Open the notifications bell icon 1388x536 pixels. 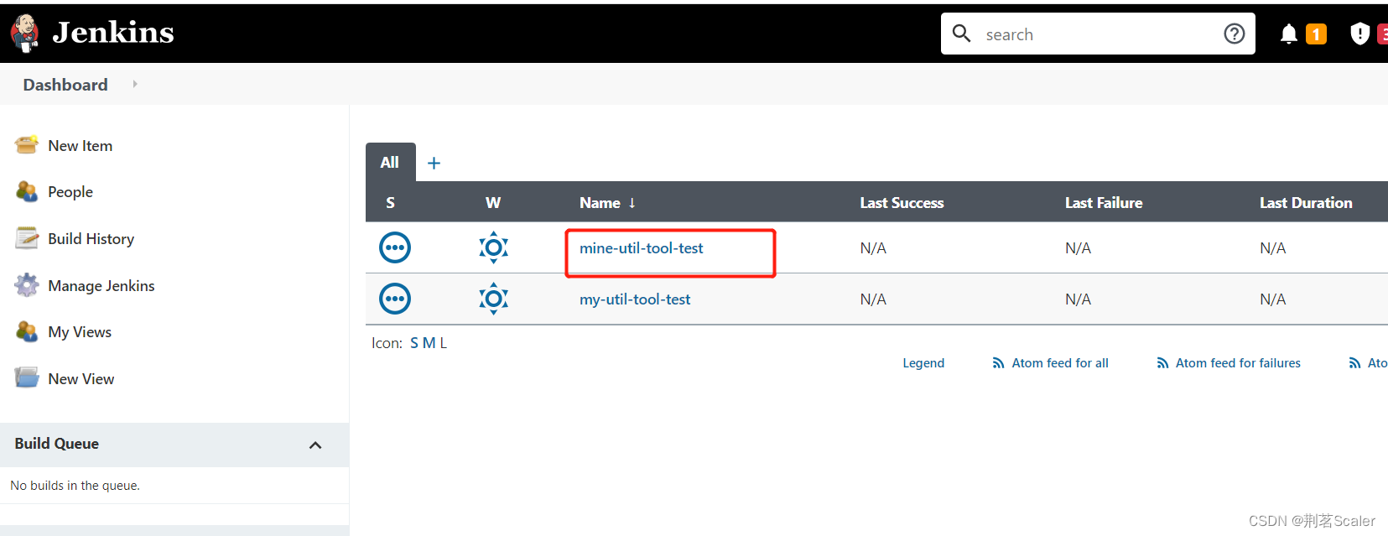point(1289,34)
